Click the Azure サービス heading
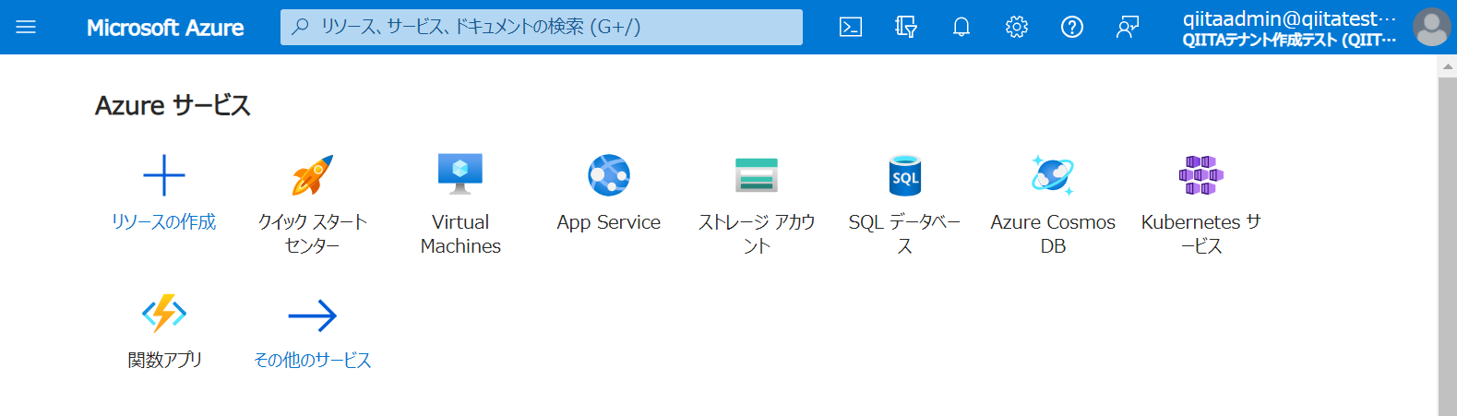The image size is (1457, 416). click(173, 105)
